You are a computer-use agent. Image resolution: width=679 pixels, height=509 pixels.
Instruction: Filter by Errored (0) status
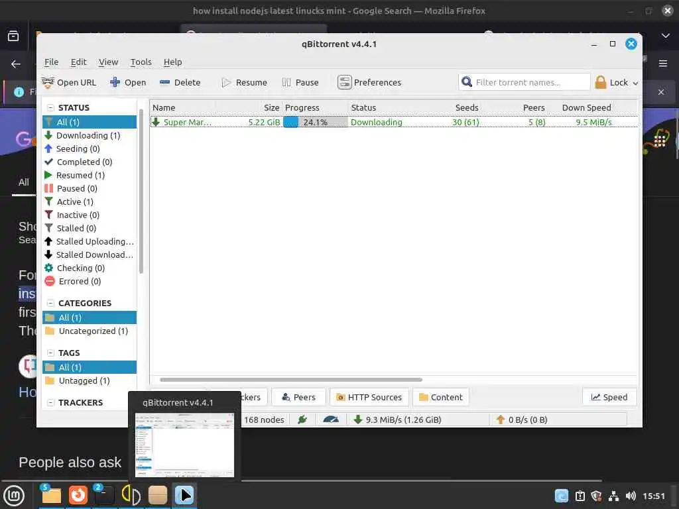(x=90, y=281)
